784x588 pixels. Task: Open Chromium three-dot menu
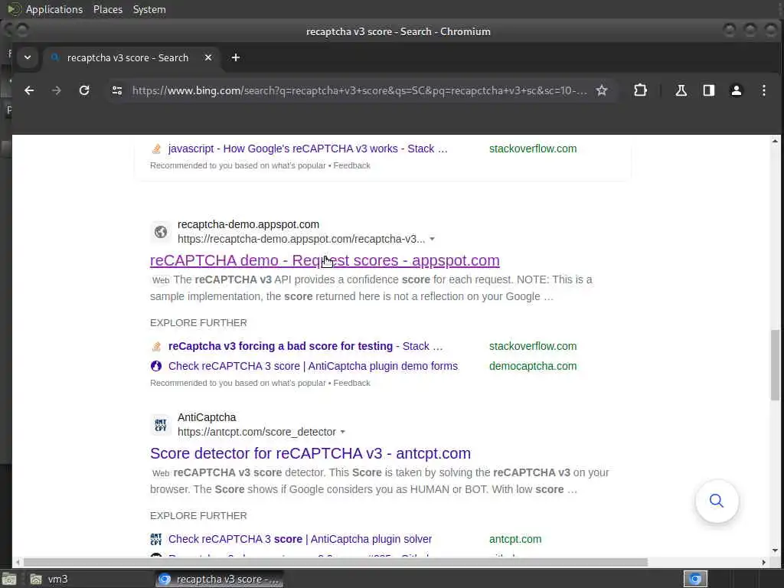pyautogui.click(x=763, y=90)
